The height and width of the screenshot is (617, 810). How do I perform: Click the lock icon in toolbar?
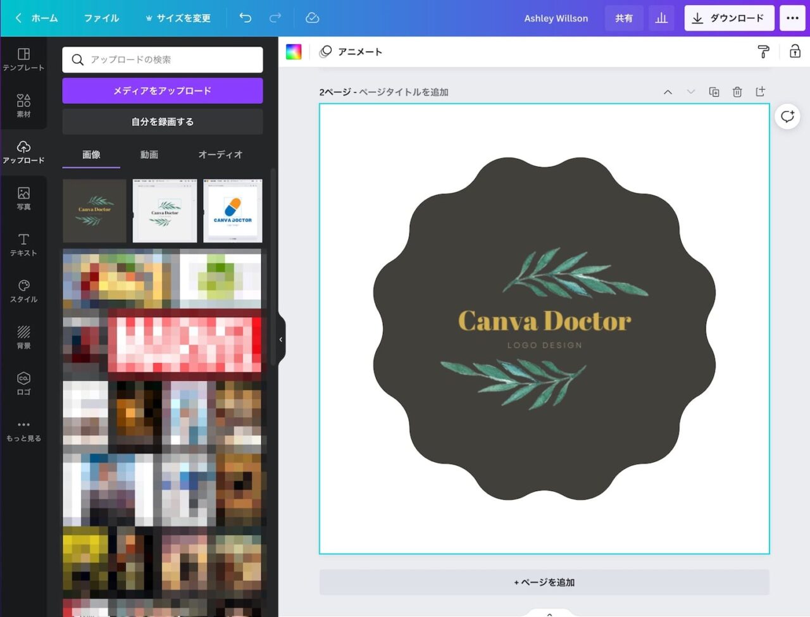pyautogui.click(x=795, y=52)
